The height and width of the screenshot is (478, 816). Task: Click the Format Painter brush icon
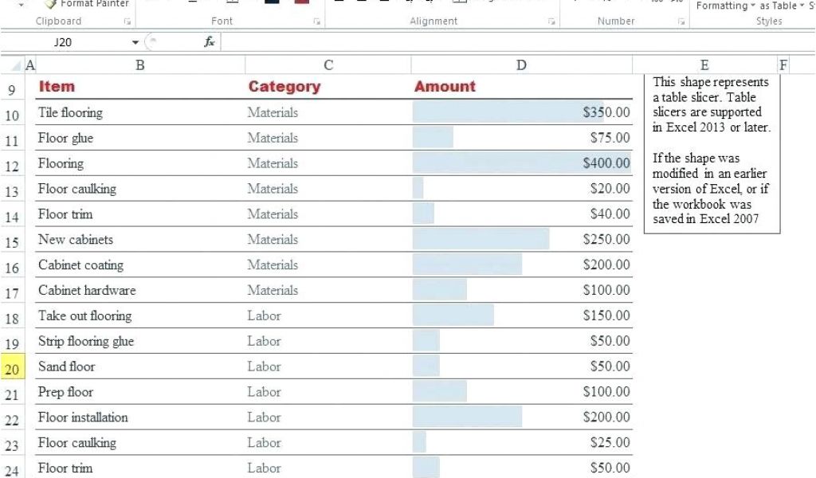pyautogui.click(x=51, y=3)
